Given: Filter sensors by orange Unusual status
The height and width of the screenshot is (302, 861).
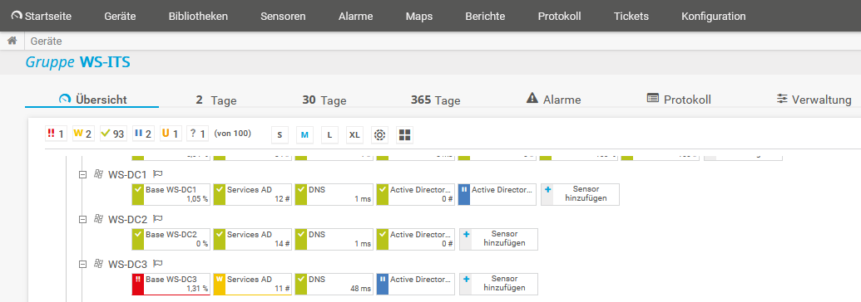Looking at the screenshot, I should [171, 134].
